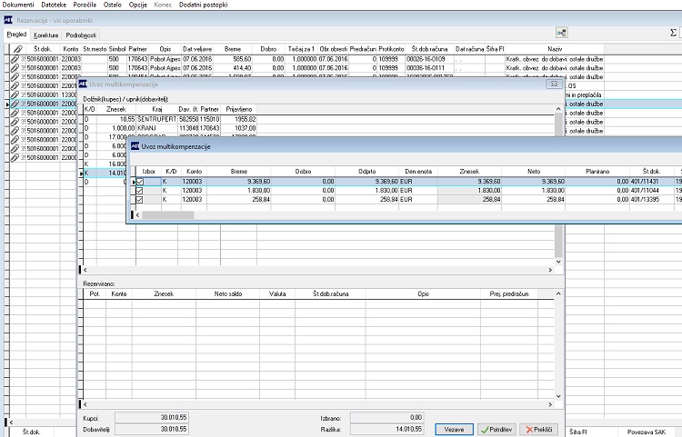The width and height of the screenshot is (682, 437).
Task: Open the Dodatni postopki menu
Action: point(203,5)
